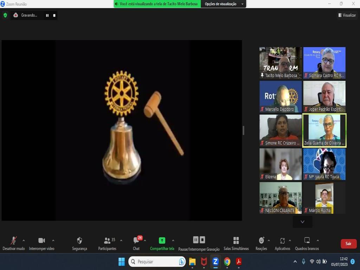Open the Segurança shield icon
This screenshot has height=270, width=360.
(79, 241)
